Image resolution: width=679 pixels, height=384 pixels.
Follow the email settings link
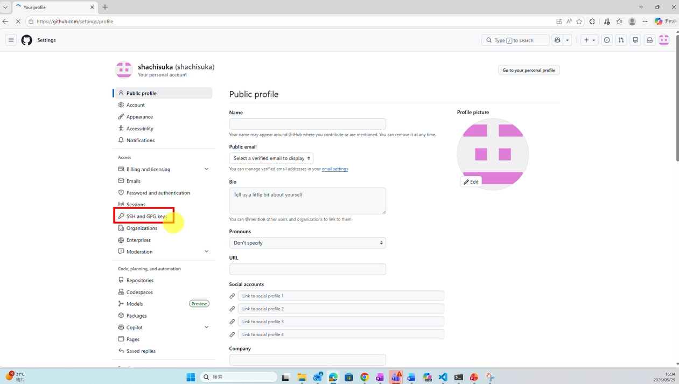point(335,169)
